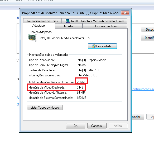
Task: Click the background window Cancelar button
Action: coord(138,117)
